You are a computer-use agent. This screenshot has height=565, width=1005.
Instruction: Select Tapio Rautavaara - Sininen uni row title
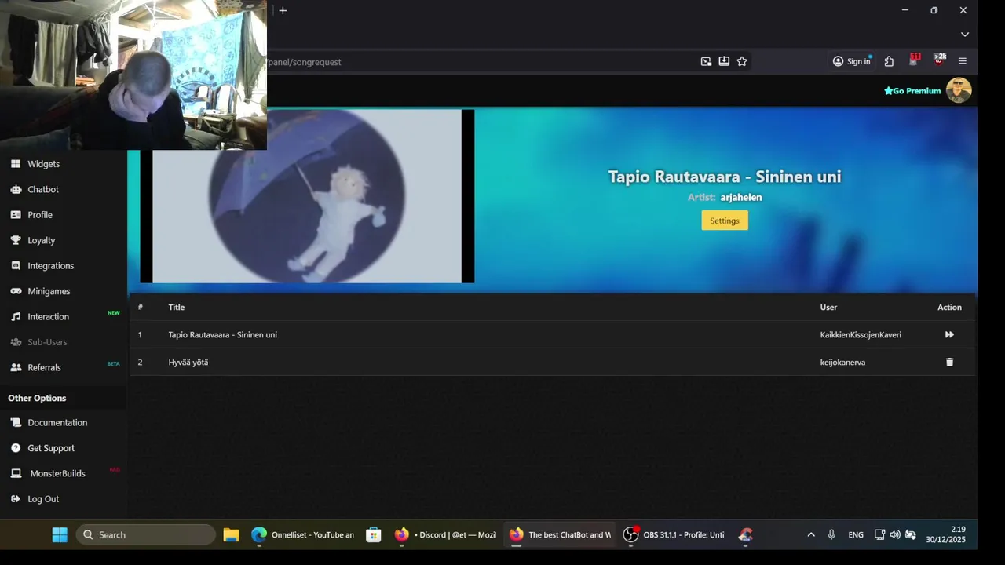coord(222,334)
